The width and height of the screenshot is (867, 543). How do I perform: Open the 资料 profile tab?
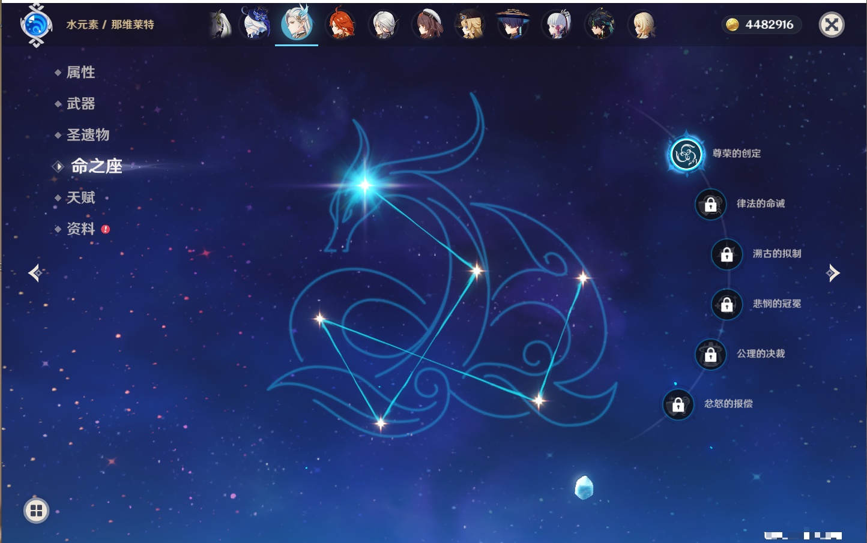point(81,229)
